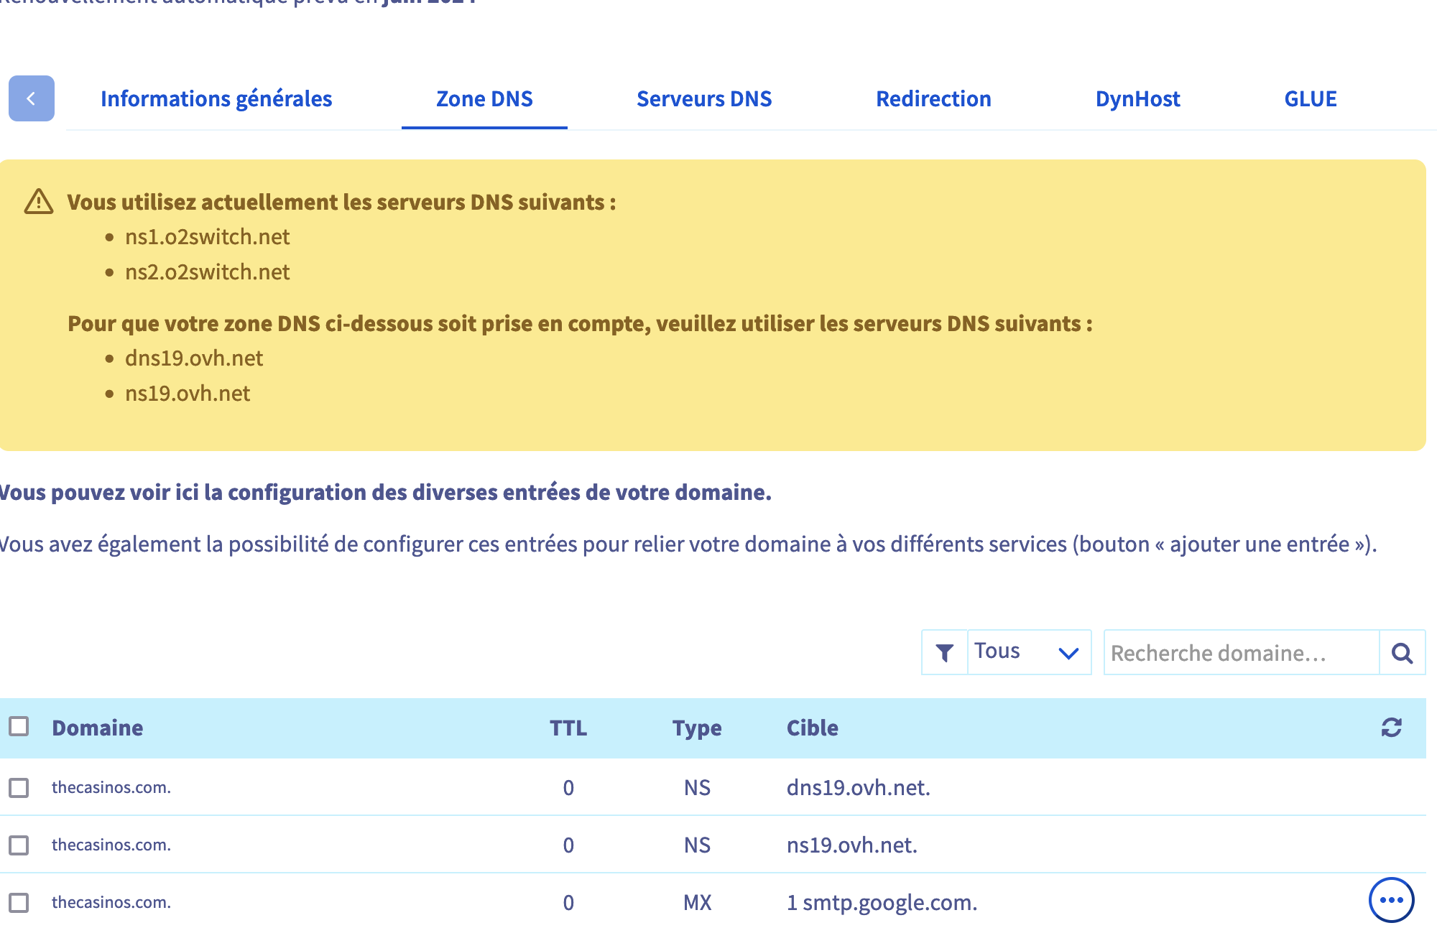The width and height of the screenshot is (1437, 928).
Task: Open the DynHost tab
Action: click(1137, 98)
